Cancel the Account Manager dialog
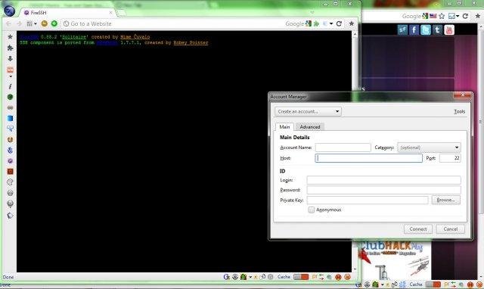This screenshot has height=289, width=484. [x=451, y=229]
